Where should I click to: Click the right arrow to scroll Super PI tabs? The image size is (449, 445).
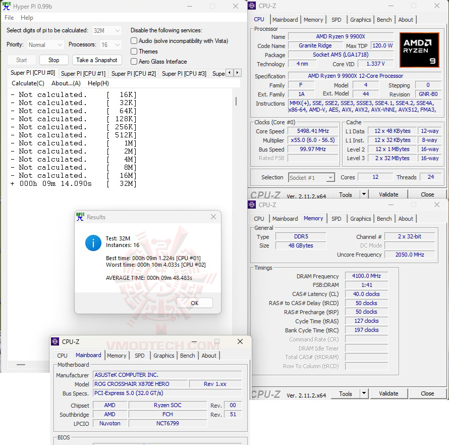point(237,73)
